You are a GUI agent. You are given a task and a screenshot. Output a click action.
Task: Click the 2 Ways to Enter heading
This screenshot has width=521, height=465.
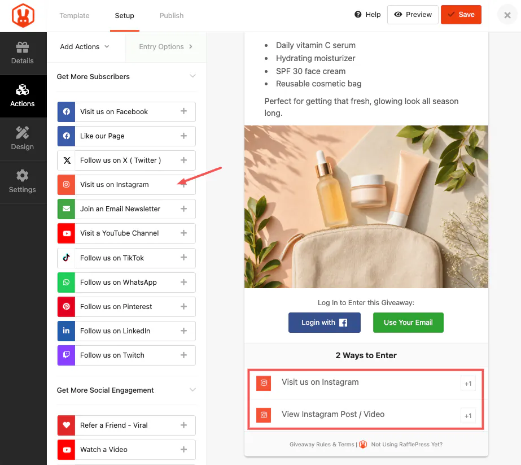pyautogui.click(x=366, y=355)
